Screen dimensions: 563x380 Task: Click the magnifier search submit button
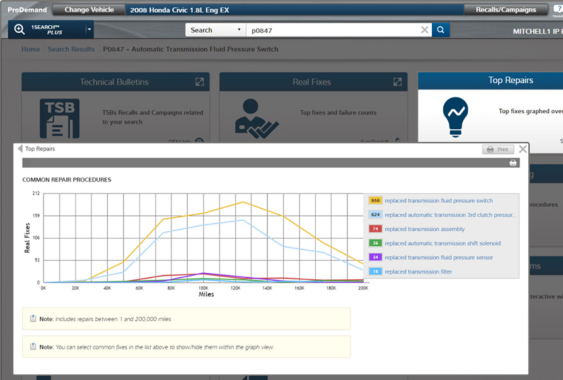[x=441, y=30]
